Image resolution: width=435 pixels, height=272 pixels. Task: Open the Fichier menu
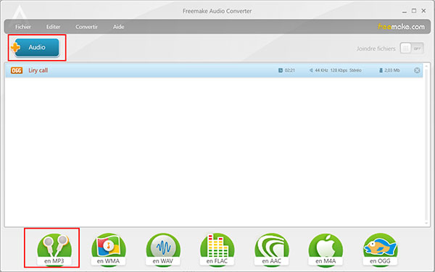(23, 27)
